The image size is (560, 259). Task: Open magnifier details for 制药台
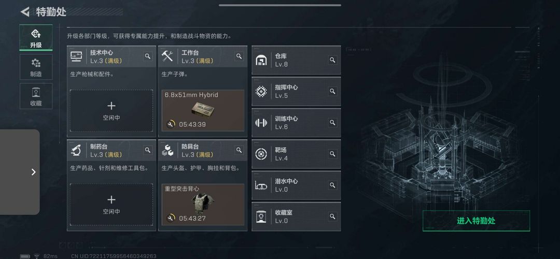[148, 150]
